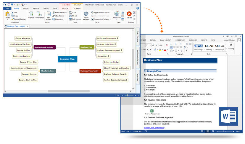This screenshot has height=144, width=245.
Task: Apply Heading 1 style in Word
Action: click(x=199, y=48)
